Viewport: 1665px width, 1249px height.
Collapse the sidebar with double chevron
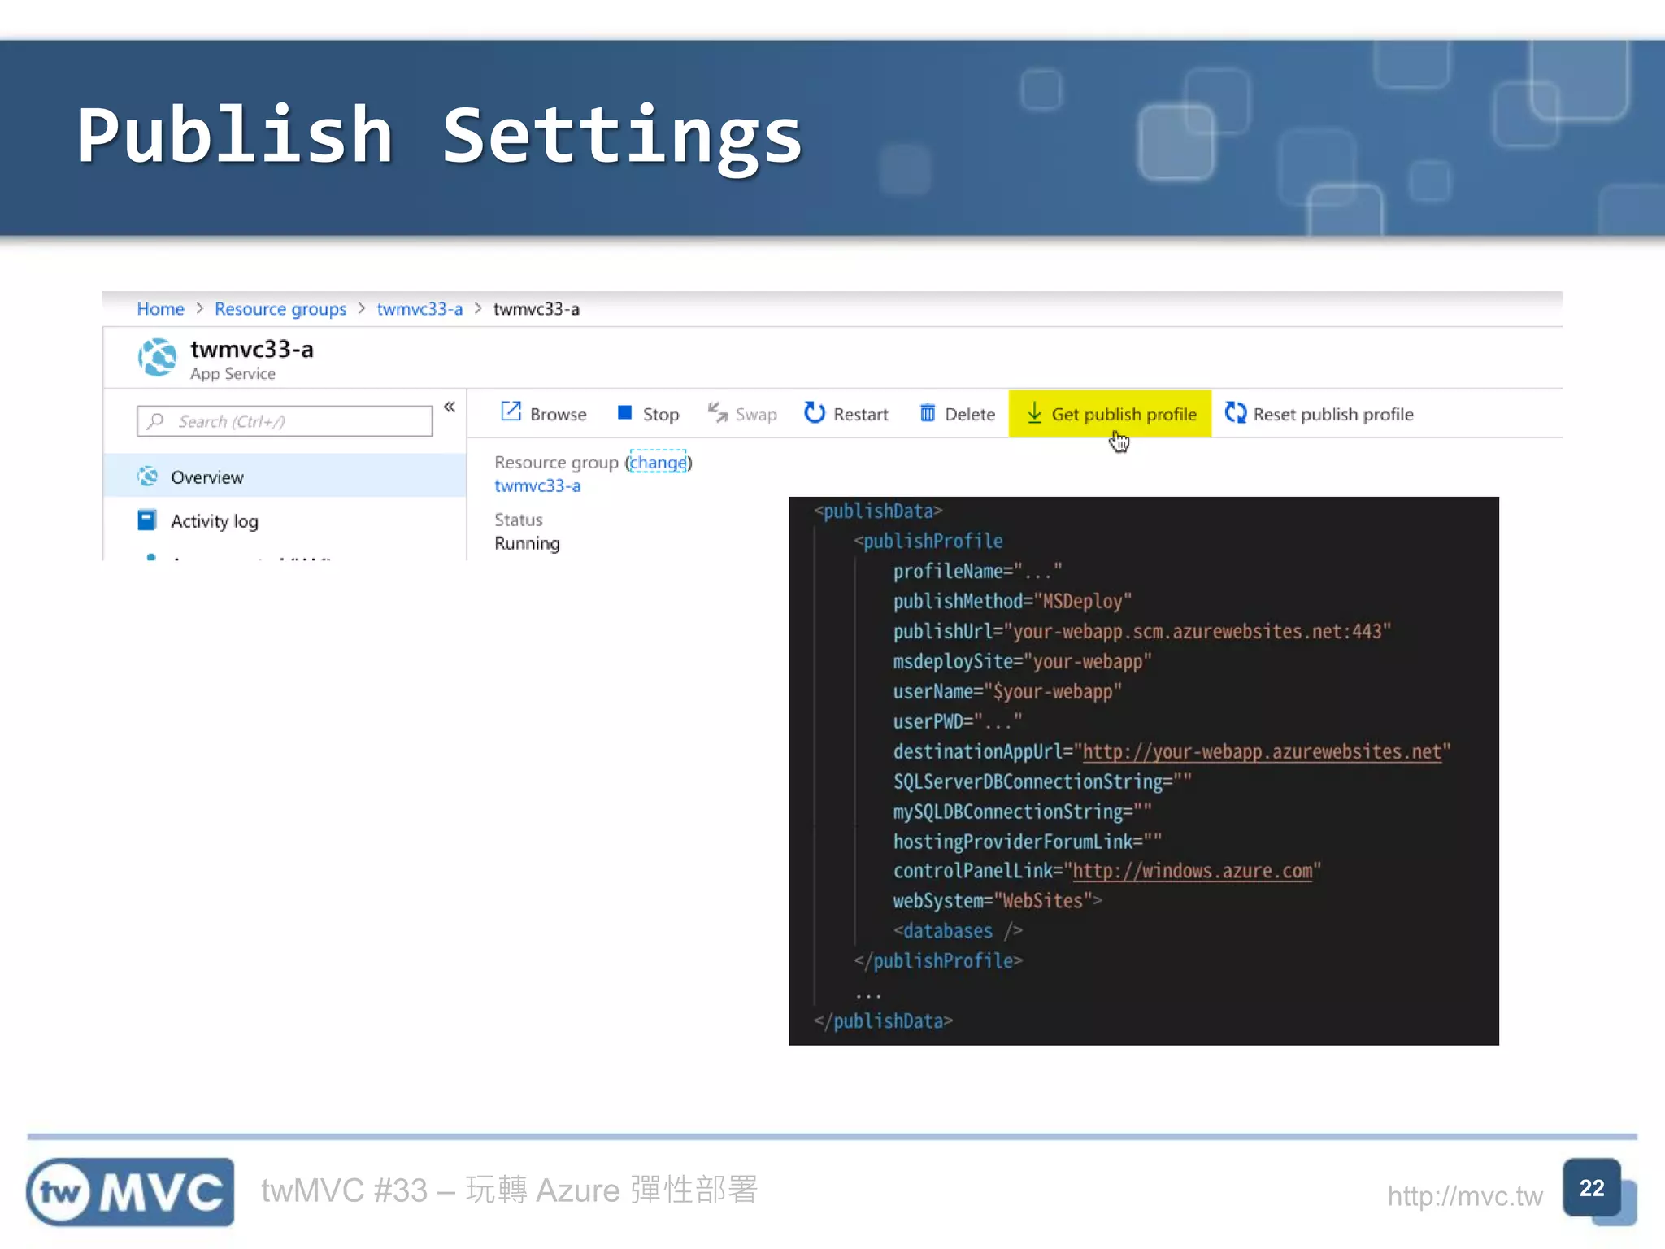tap(450, 407)
